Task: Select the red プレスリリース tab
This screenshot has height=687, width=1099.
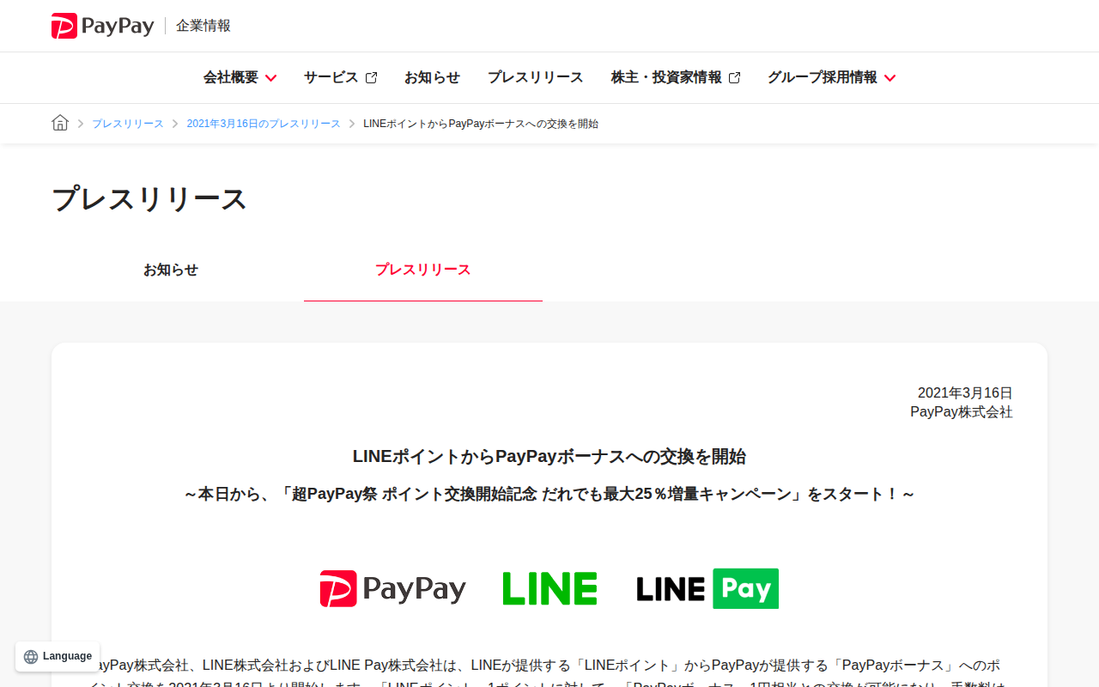Action: 423,270
